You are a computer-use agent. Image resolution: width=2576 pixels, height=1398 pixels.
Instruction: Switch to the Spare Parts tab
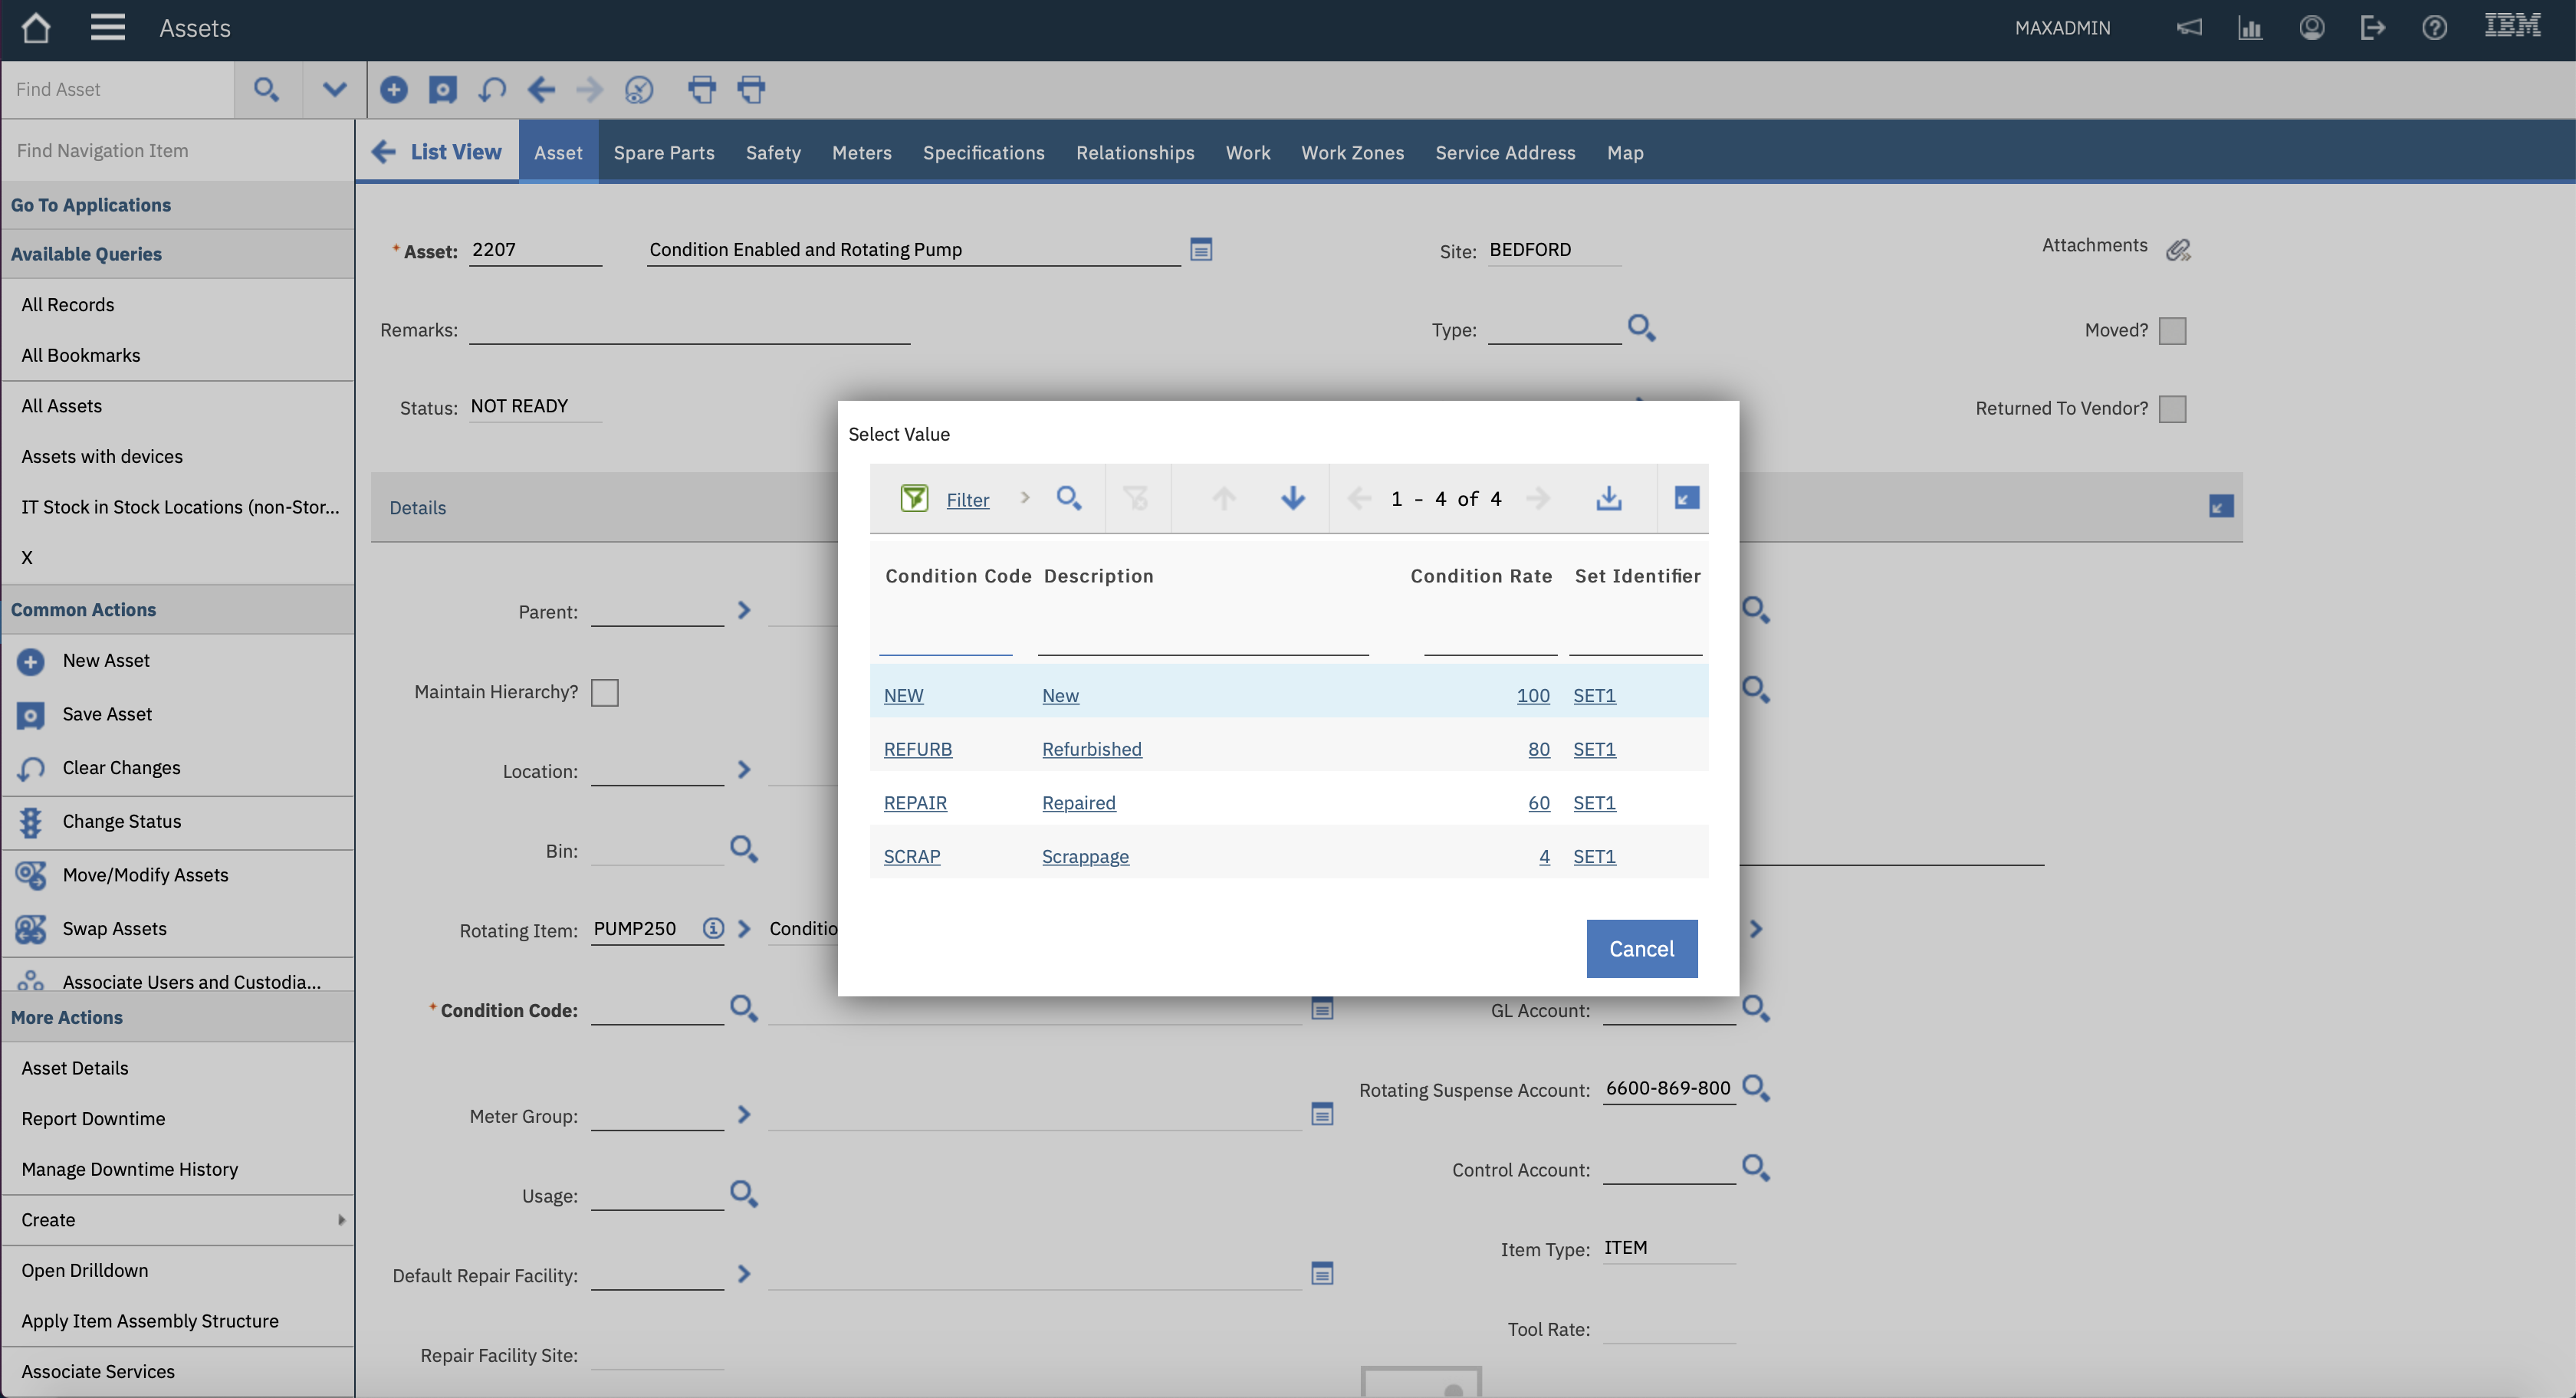[x=664, y=153]
